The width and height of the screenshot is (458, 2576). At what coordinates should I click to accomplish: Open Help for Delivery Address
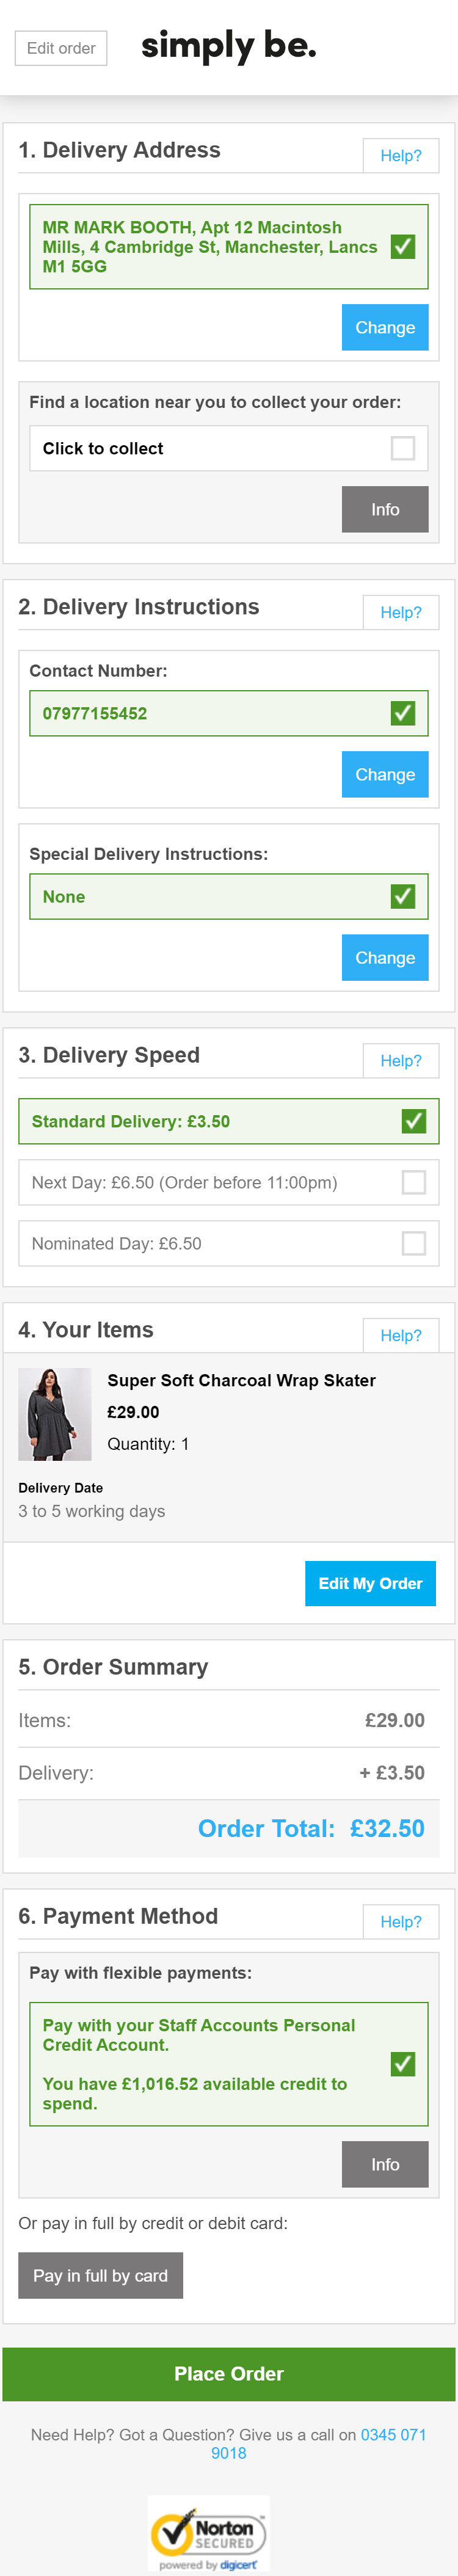[400, 156]
